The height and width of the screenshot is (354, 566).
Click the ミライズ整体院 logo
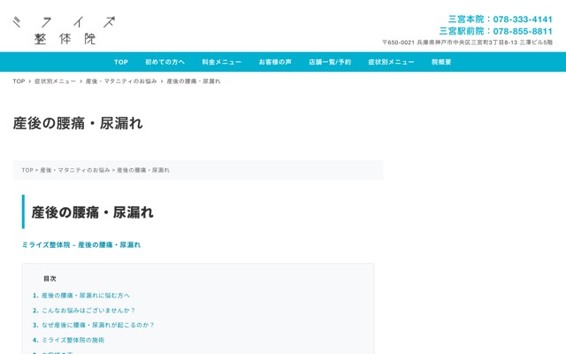tap(64, 30)
